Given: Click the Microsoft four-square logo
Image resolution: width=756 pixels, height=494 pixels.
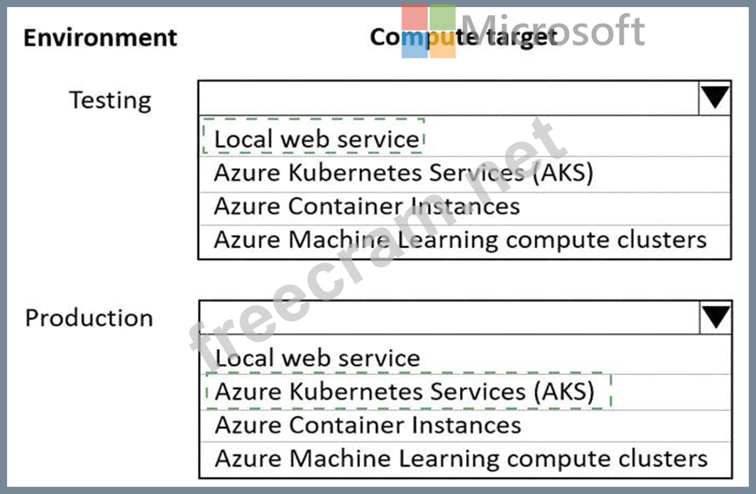Looking at the screenshot, I should (428, 31).
